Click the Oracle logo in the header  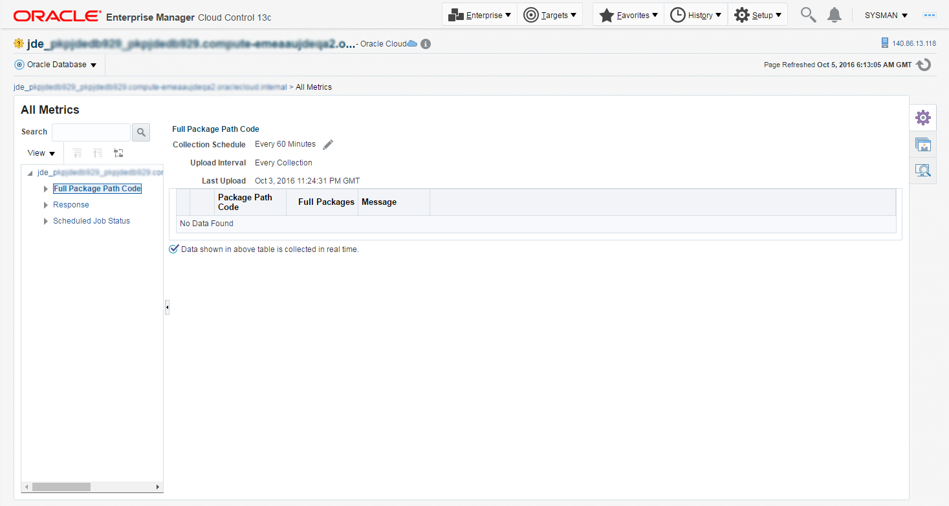pyautogui.click(x=57, y=16)
